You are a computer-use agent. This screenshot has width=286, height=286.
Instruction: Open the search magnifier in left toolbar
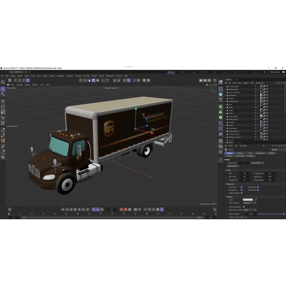tap(3, 82)
